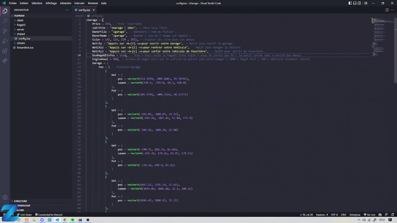Switch to the config.lua editor tab
397x223 pixels.
tap(84, 10)
